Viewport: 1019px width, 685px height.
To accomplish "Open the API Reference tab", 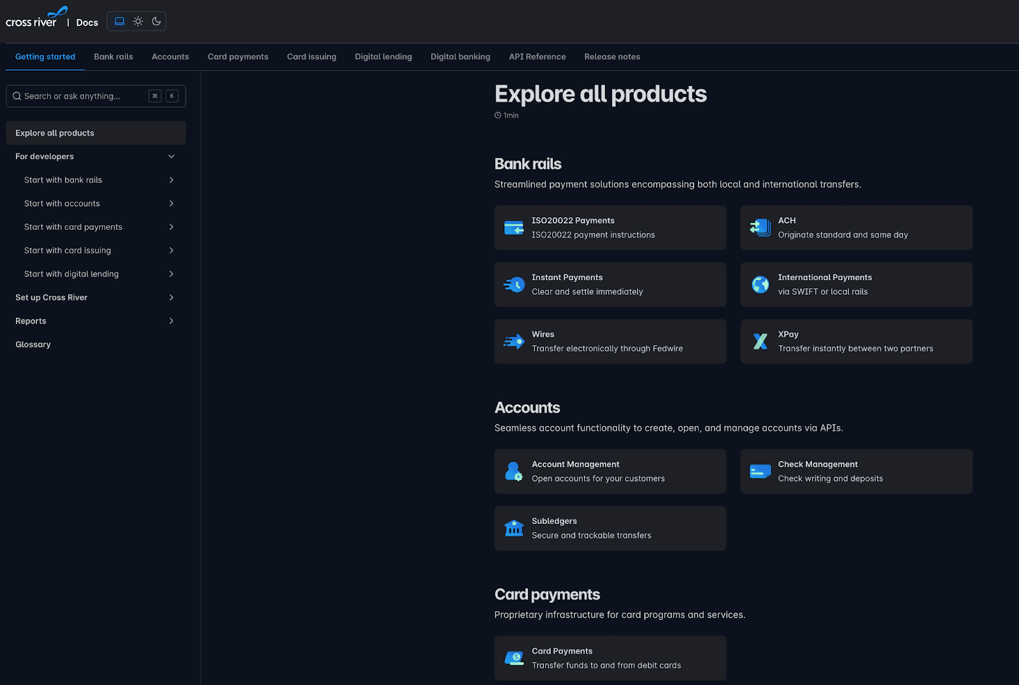I will point(537,57).
